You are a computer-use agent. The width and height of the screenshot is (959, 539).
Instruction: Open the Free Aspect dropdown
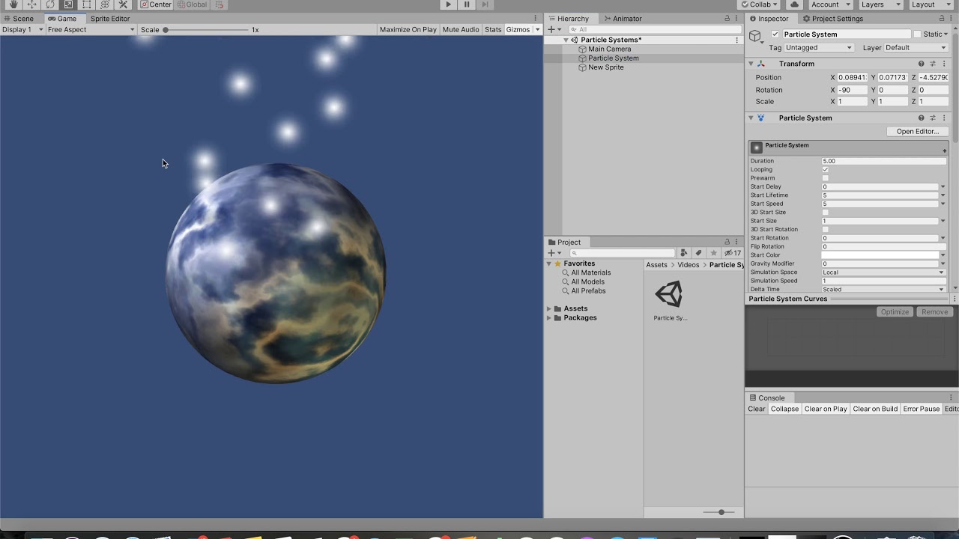[91, 29]
